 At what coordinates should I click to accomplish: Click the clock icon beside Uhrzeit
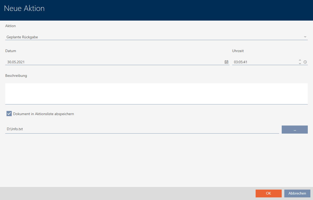point(305,62)
